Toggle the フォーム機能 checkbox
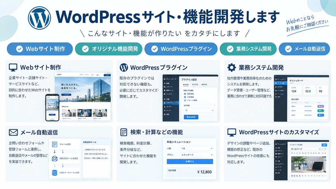This screenshot has width=336, height=189. (185, 100)
